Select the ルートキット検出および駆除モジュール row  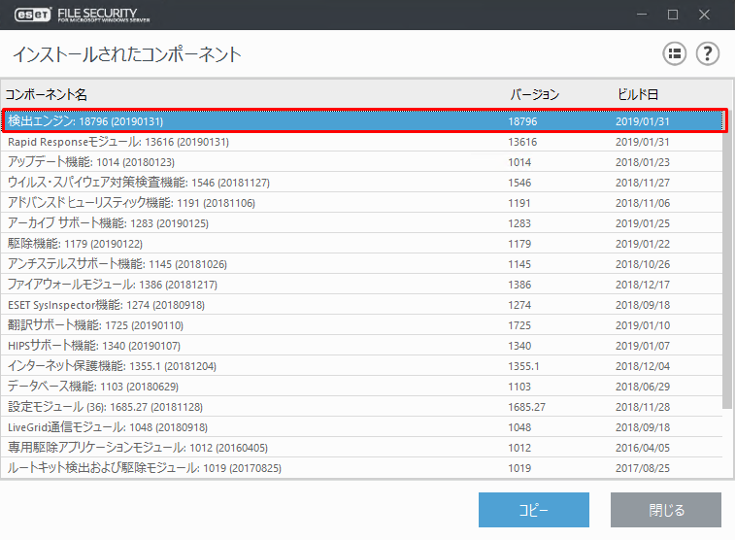pyautogui.click(x=144, y=468)
